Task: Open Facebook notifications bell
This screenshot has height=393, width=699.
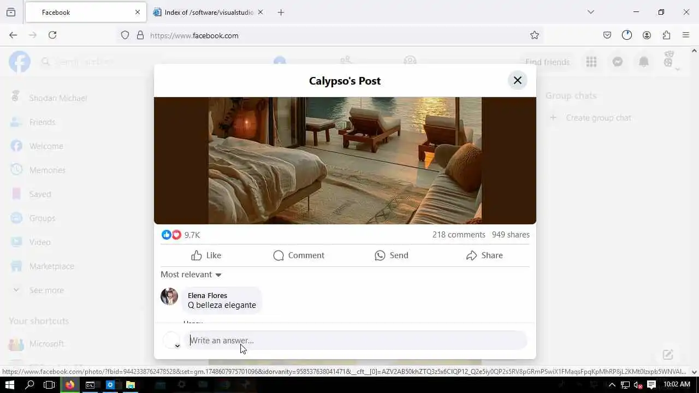Action: (644, 62)
